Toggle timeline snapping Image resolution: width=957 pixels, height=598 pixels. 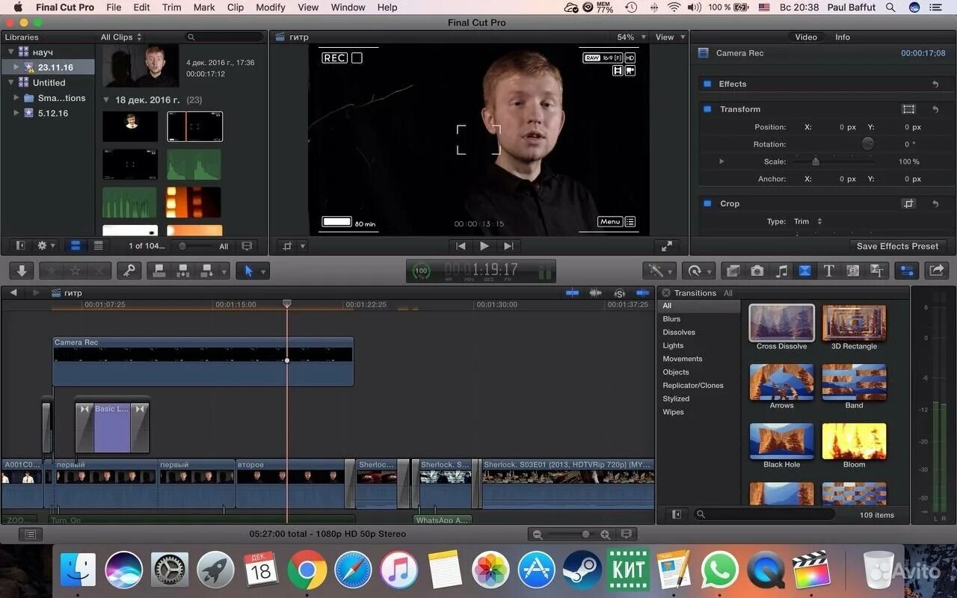tap(643, 293)
